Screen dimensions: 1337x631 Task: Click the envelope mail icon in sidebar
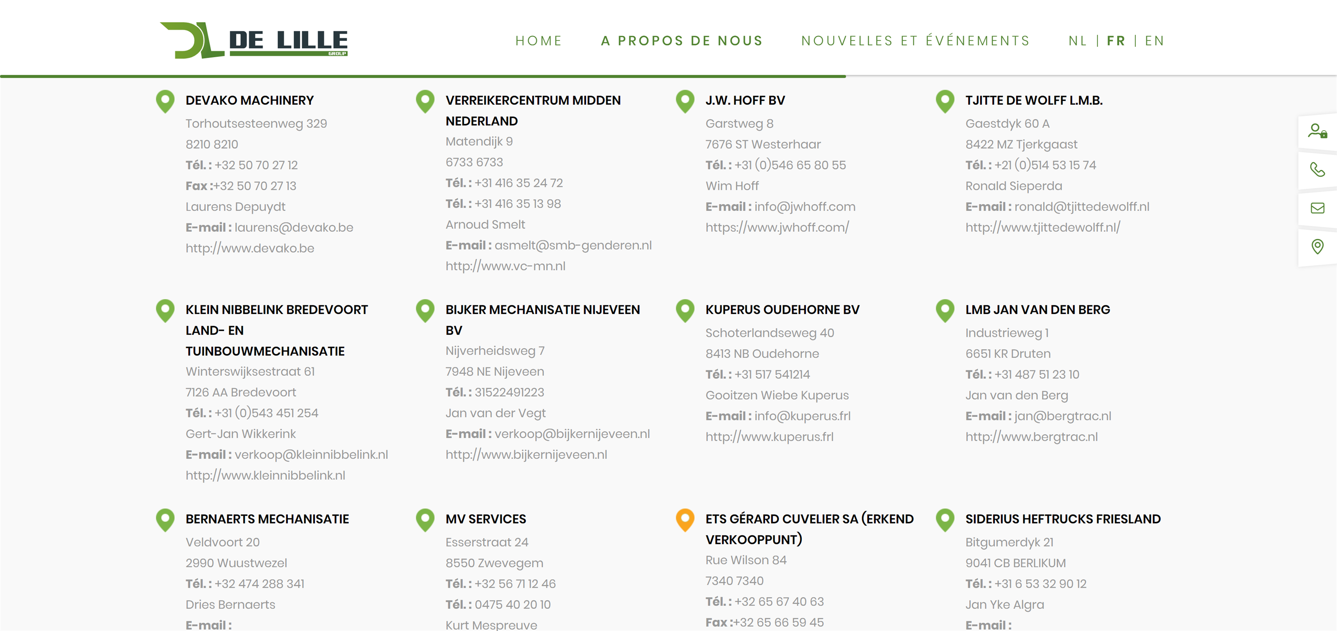(x=1317, y=208)
